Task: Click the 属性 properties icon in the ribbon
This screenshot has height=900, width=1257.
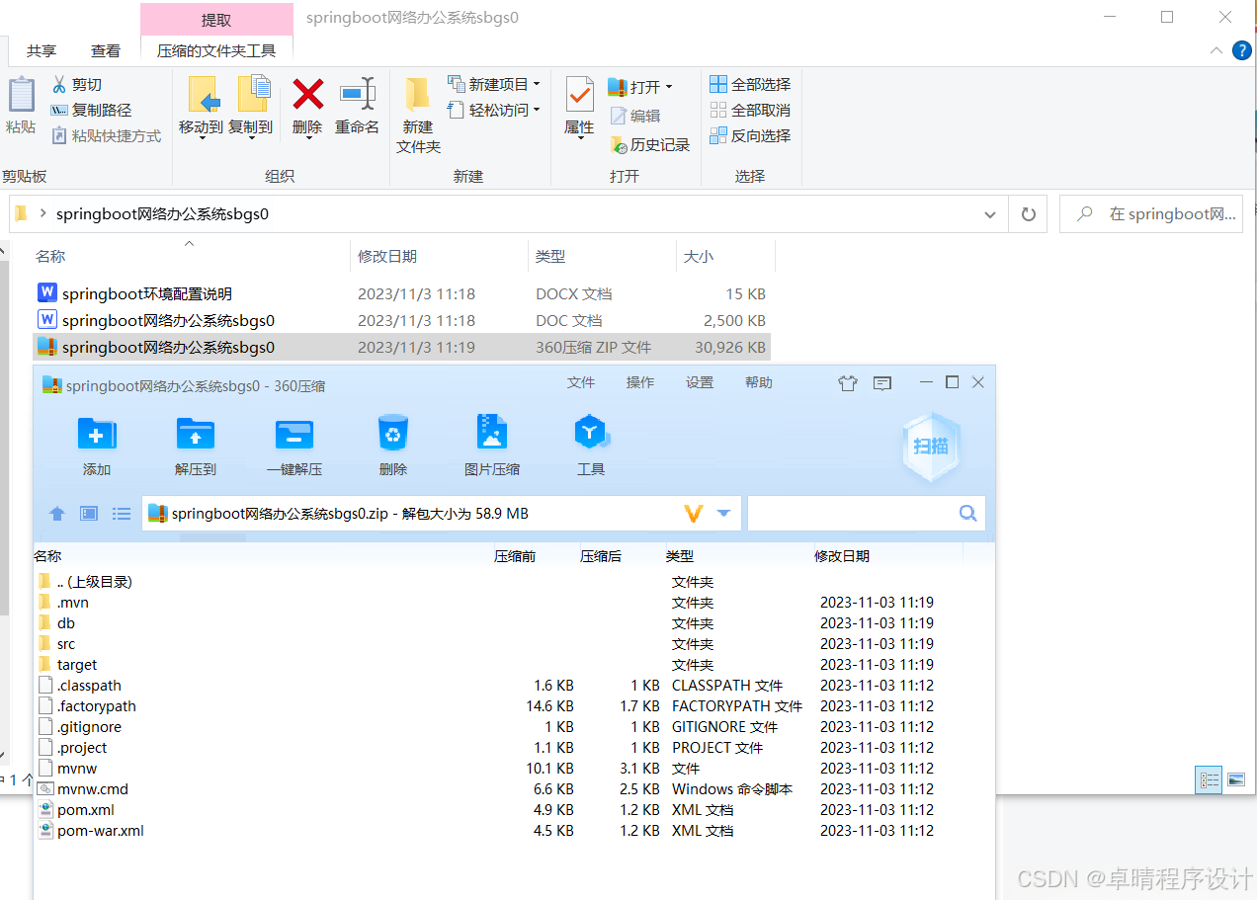Action: pyautogui.click(x=579, y=95)
